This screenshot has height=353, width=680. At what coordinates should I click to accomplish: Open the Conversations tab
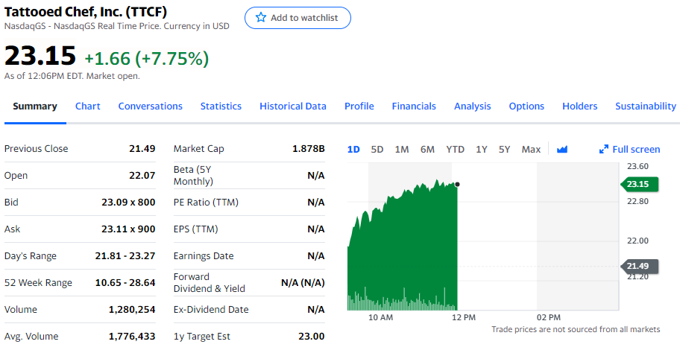[x=150, y=106]
